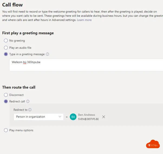Viewport: 163px width, 154px height.
Task: Click info icon beside Redirect to label
Action: coord(30,110)
